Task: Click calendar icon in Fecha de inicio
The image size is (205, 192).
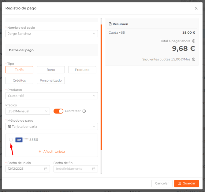Action: [x=46, y=169]
